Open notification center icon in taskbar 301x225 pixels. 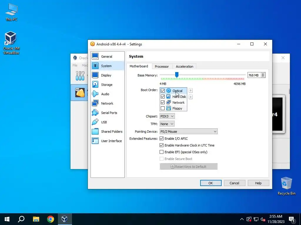click(x=292, y=219)
